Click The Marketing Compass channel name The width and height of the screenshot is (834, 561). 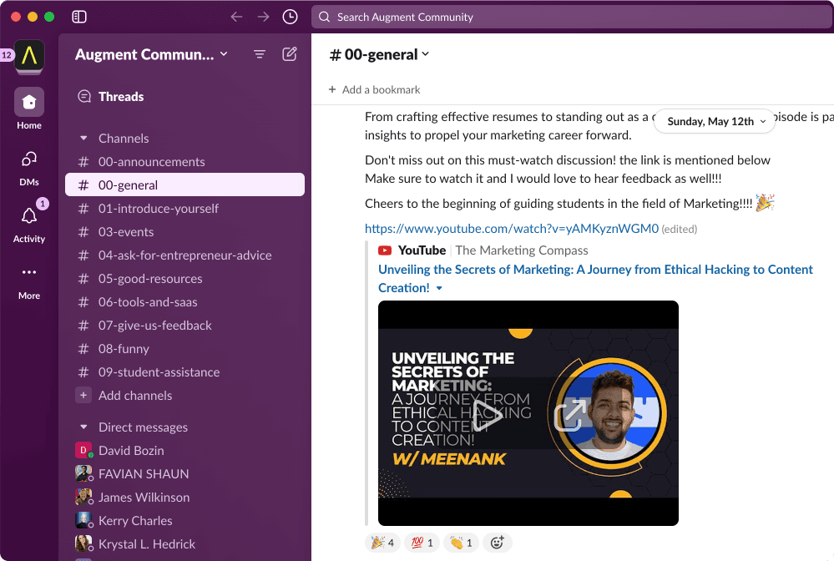coord(522,250)
